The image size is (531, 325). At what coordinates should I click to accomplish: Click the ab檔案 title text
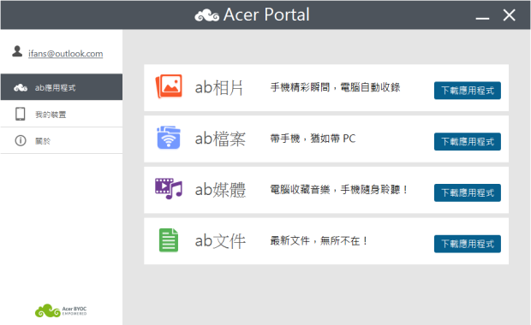coord(220,139)
